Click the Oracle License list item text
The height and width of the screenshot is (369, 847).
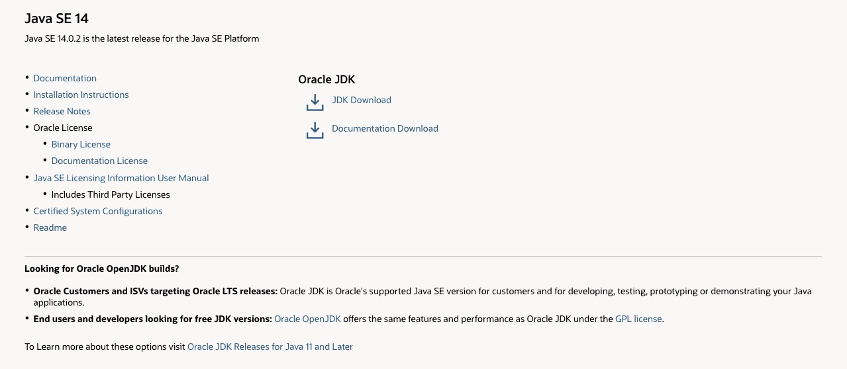[x=63, y=128]
